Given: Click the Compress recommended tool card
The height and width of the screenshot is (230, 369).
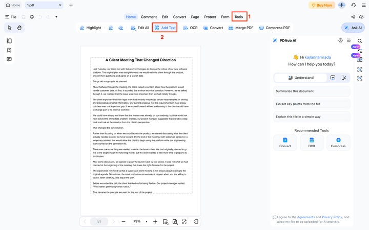Looking at the screenshot, I should [338, 143].
